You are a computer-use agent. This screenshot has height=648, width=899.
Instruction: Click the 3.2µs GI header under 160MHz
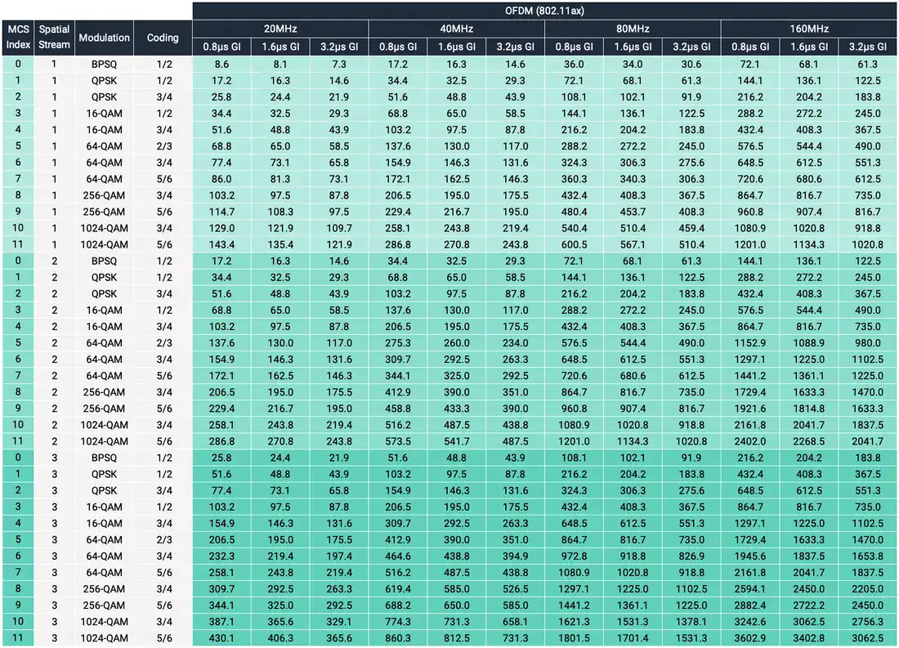point(867,47)
